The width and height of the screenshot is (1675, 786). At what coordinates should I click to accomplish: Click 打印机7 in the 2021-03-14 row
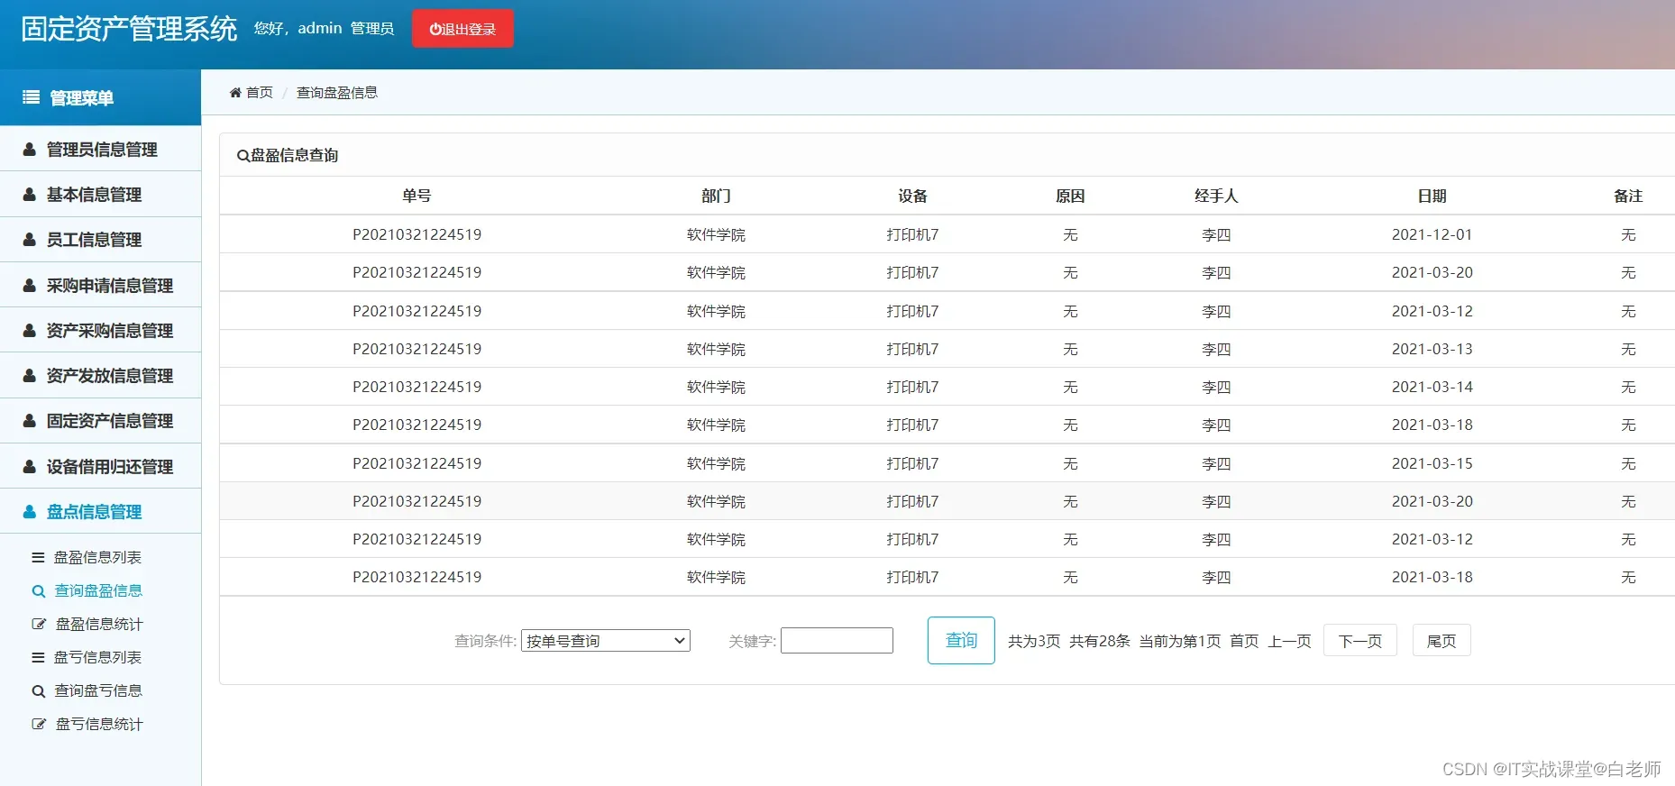point(912,387)
